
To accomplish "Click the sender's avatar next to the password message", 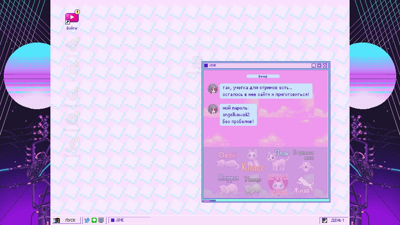I will click(x=212, y=110).
